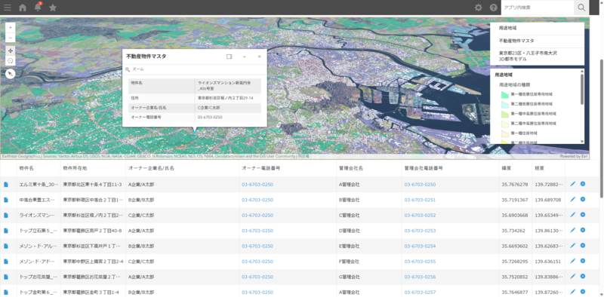Viewport: 604px width, 297px height.
Task: Click the 第一種低層住居専用地域 legend swatch
Action: click(x=504, y=94)
